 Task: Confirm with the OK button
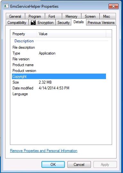click(53, 165)
